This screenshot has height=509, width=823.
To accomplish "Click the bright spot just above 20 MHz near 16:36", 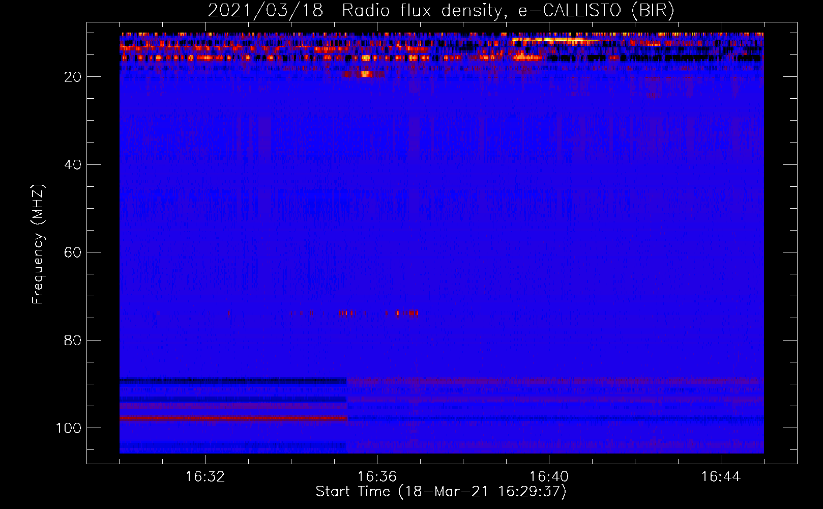I will pyautogui.click(x=365, y=74).
